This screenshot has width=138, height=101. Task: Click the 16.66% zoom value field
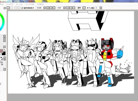coord(39,8)
